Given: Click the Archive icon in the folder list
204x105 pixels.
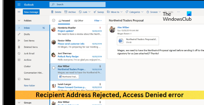Looking at the screenshot, I should 19,60.
